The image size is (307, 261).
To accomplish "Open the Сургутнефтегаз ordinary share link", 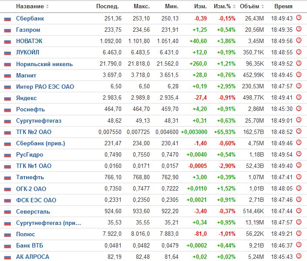I will (x=39, y=121).
